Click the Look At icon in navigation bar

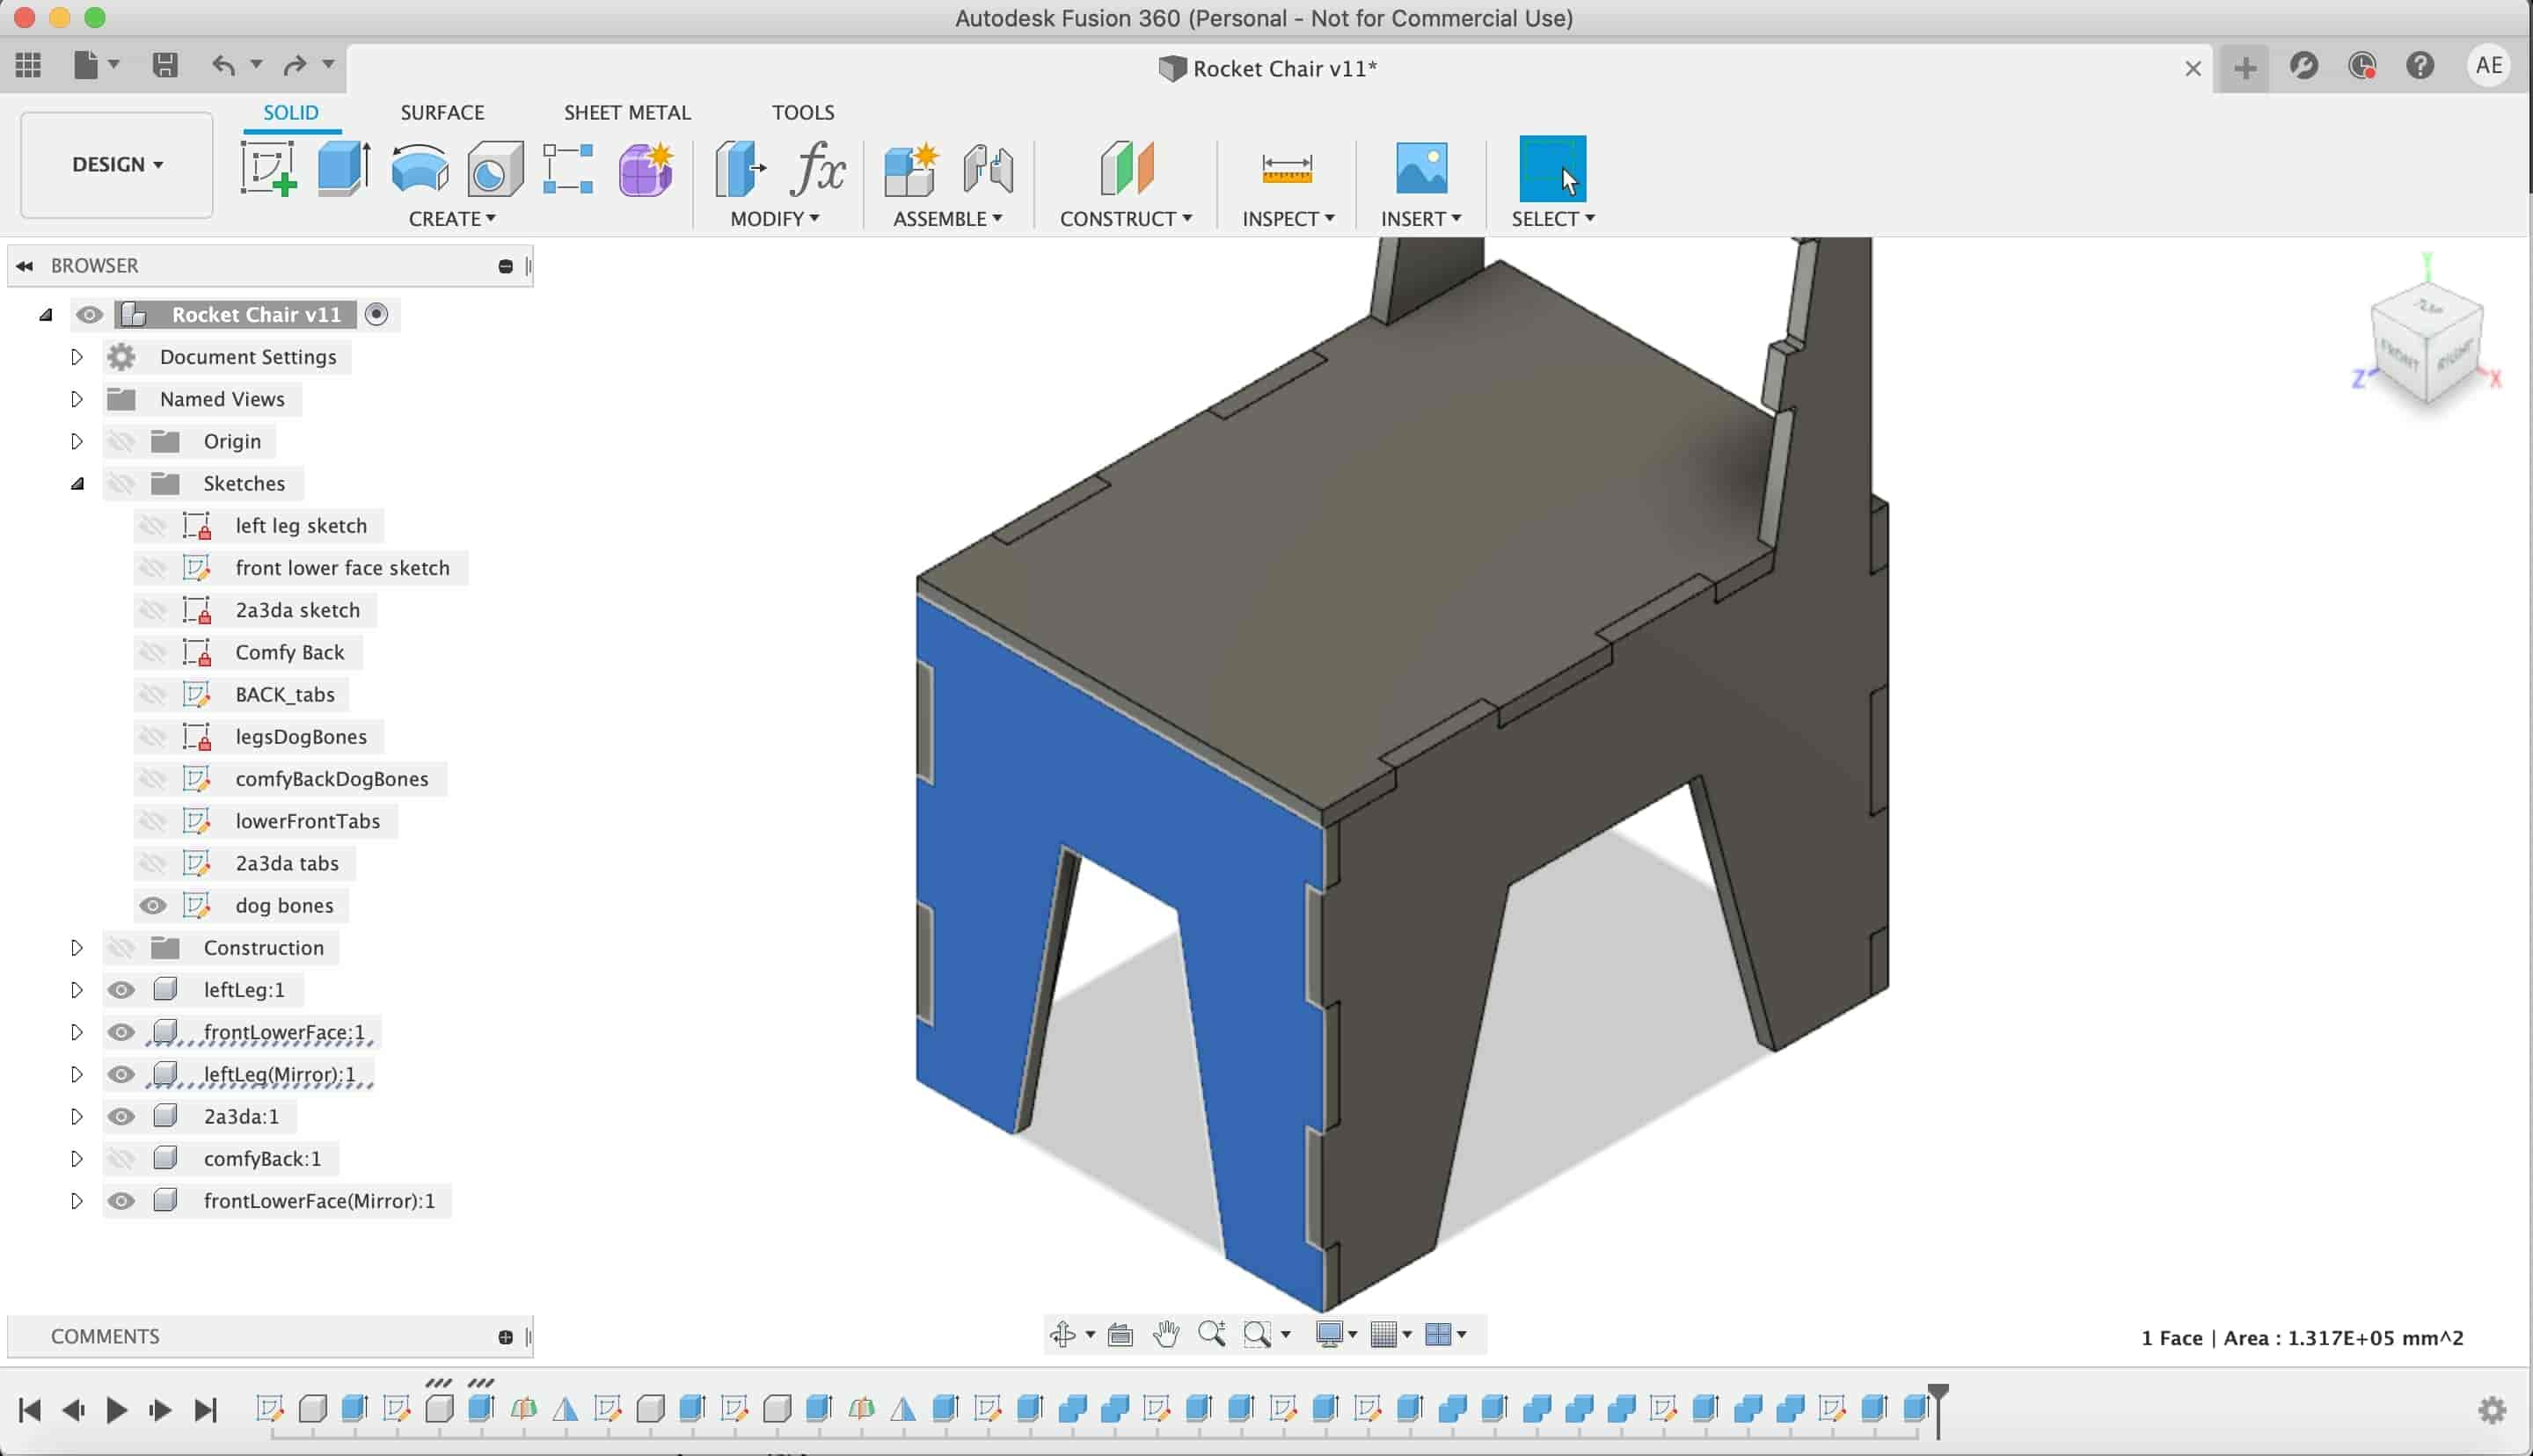coord(1120,1334)
